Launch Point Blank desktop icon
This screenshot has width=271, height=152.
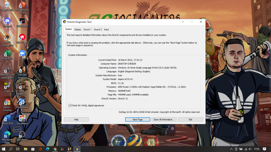tap(22, 104)
